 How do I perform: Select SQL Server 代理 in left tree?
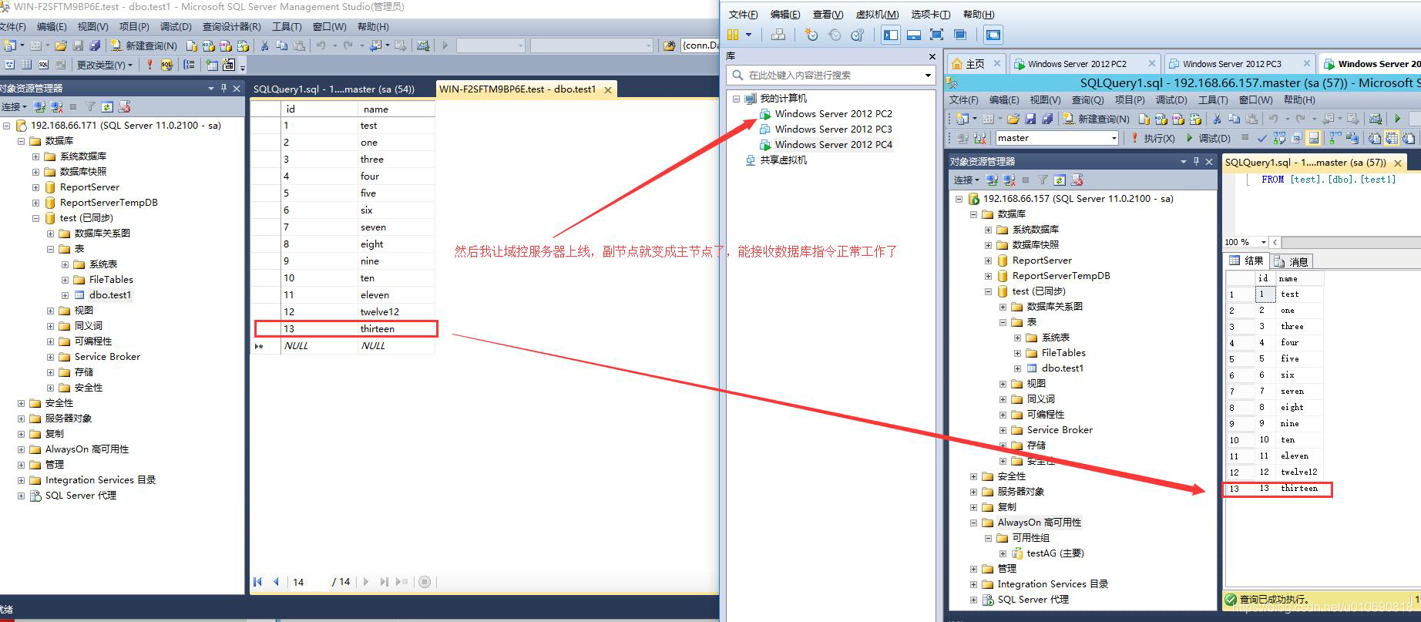pos(80,495)
